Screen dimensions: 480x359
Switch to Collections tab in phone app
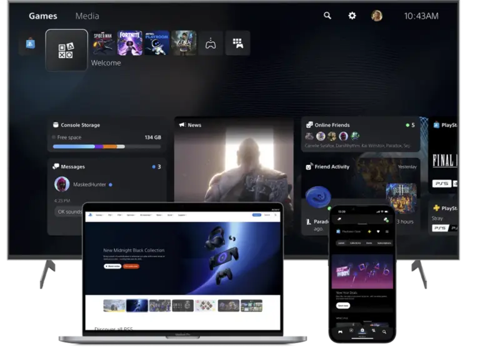pyautogui.click(x=356, y=243)
